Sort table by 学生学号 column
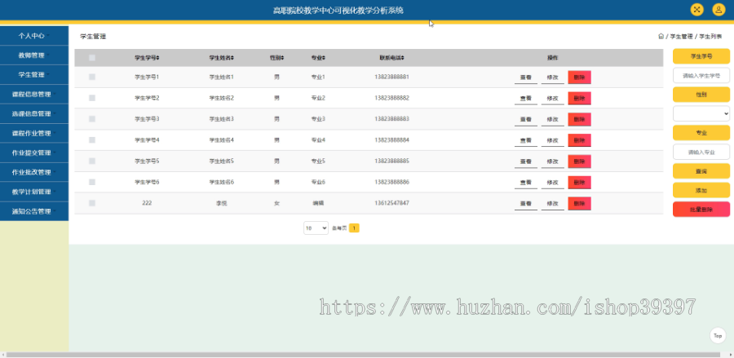This screenshot has height=358, width=734. pyautogui.click(x=147, y=58)
